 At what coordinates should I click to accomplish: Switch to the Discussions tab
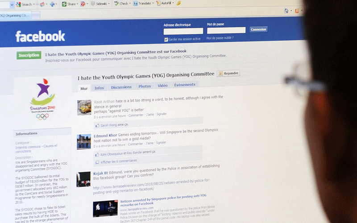[121, 87]
